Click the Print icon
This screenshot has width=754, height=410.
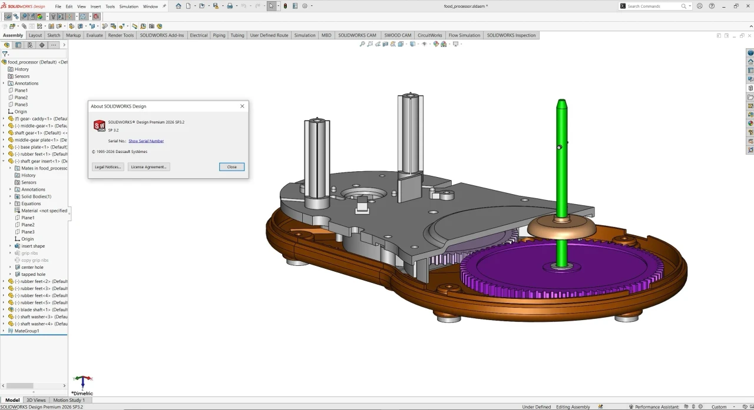pyautogui.click(x=230, y=6)
